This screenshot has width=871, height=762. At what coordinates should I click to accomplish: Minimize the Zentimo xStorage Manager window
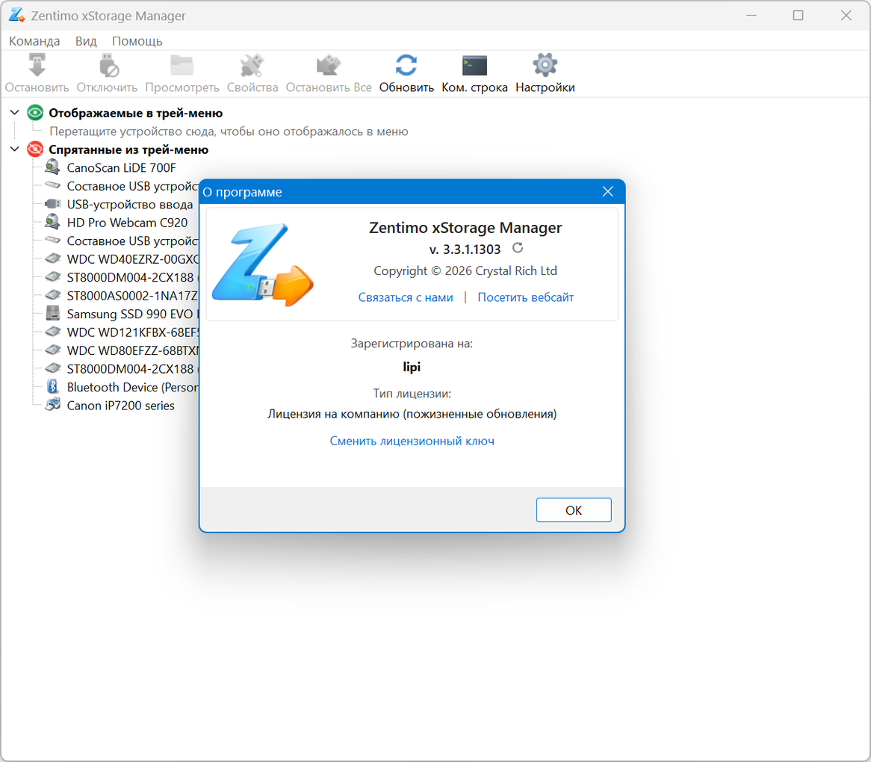coord(751,16)
